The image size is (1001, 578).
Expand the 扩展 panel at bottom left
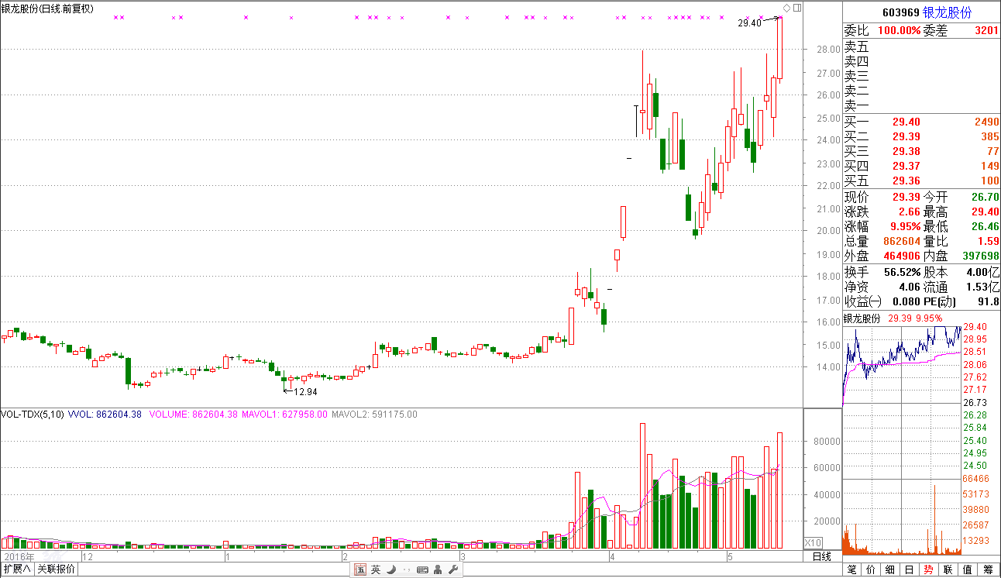pyautogui.click(x=17, y=569)
